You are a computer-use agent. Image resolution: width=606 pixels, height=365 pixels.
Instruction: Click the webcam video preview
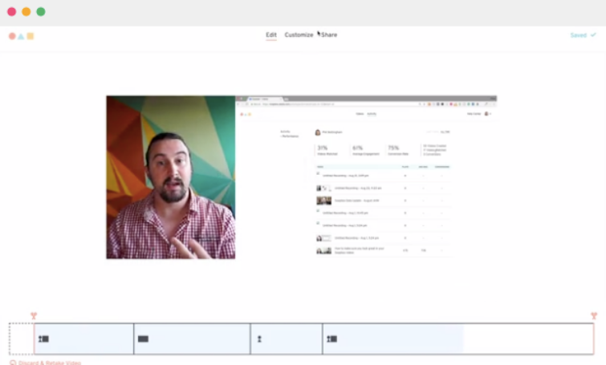(171, 177)
